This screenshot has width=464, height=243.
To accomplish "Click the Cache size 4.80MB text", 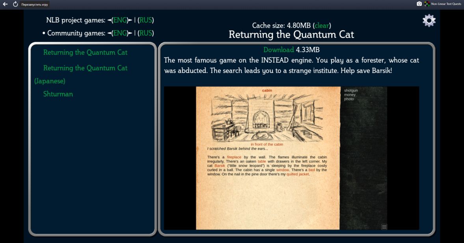I will click(x=281, y=26).
